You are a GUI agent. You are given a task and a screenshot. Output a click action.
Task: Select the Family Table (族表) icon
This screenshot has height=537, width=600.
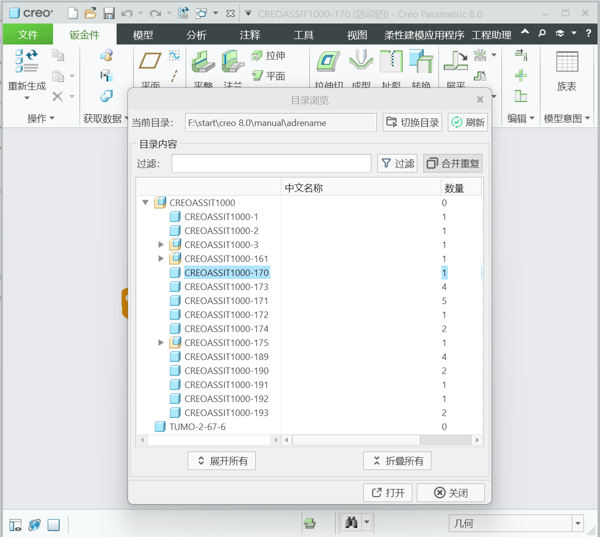[566, 62]
